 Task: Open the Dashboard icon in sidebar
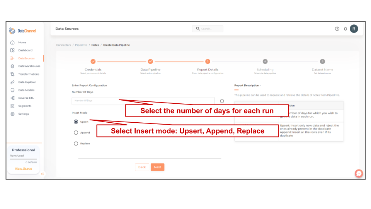12,50
